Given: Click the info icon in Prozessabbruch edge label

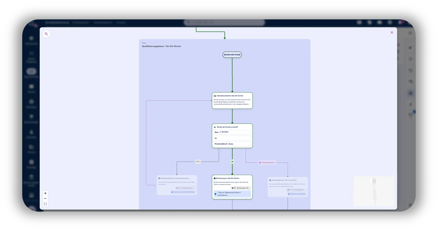Looking at the screenshot, I should [x=260, y=163].
